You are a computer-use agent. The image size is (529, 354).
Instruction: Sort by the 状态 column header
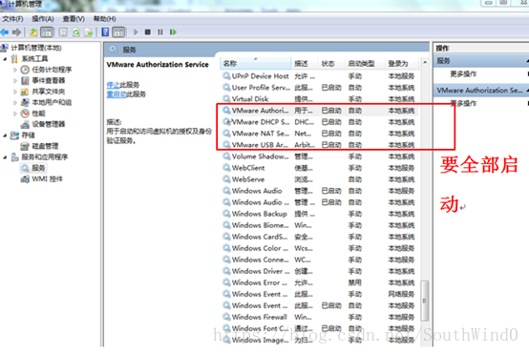(x=331, y=63)
